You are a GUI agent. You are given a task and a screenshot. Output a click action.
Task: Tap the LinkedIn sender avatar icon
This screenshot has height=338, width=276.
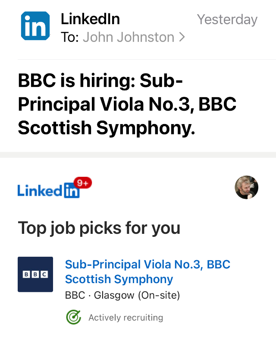pyautogui.click(x=35, y=26)
